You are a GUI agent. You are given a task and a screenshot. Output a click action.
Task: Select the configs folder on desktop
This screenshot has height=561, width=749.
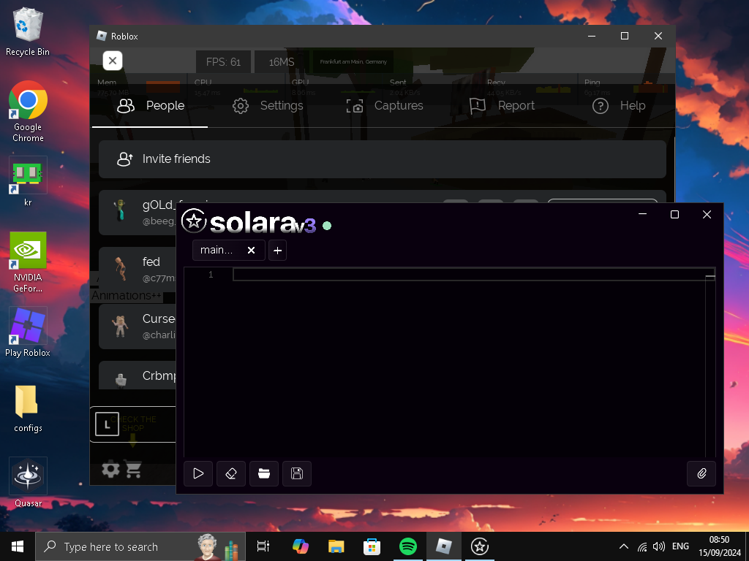[28, 408]
